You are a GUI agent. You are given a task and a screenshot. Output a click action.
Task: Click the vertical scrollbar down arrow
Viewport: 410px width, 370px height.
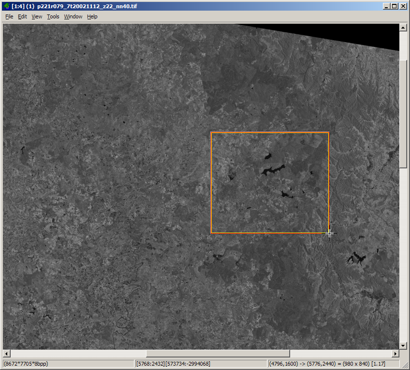point(403,345)
